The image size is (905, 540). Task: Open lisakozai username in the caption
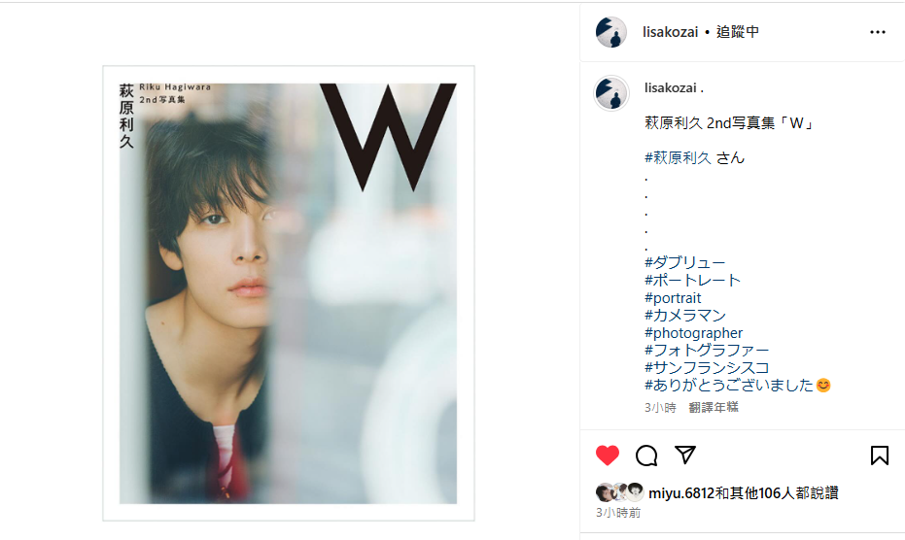(x=670, y=88)
